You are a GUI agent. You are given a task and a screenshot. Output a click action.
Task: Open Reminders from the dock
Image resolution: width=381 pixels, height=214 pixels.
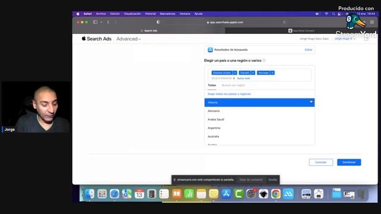pyautogui.click(x=164, y=194)
